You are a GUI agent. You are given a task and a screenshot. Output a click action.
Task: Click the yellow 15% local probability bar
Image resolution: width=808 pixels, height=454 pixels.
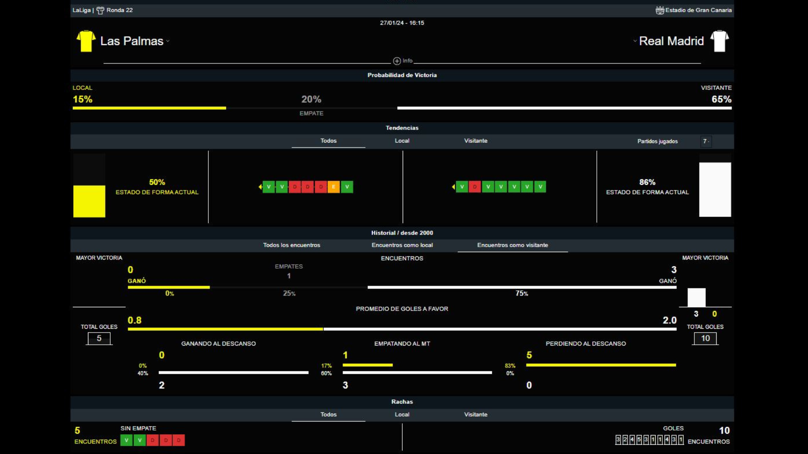pos(149,108)
